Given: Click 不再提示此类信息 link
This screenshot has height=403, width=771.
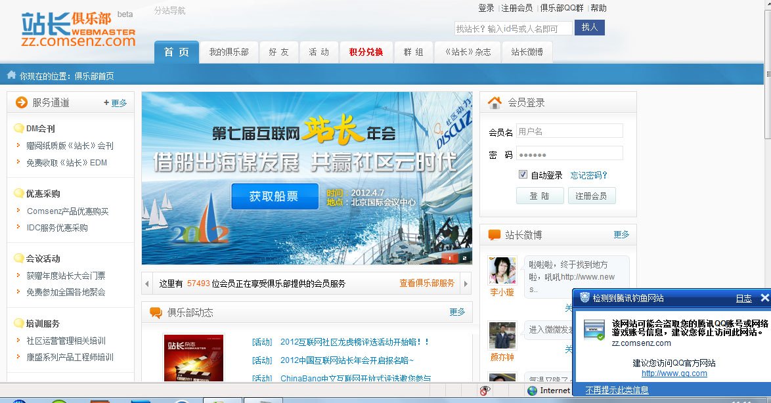Looking at the screenshot, I should click(617, 391).
